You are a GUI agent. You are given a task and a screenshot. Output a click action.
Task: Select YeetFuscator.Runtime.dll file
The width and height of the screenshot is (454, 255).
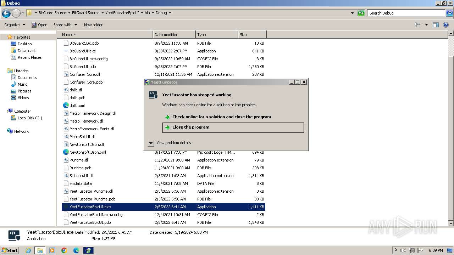(x=164, y=191)
